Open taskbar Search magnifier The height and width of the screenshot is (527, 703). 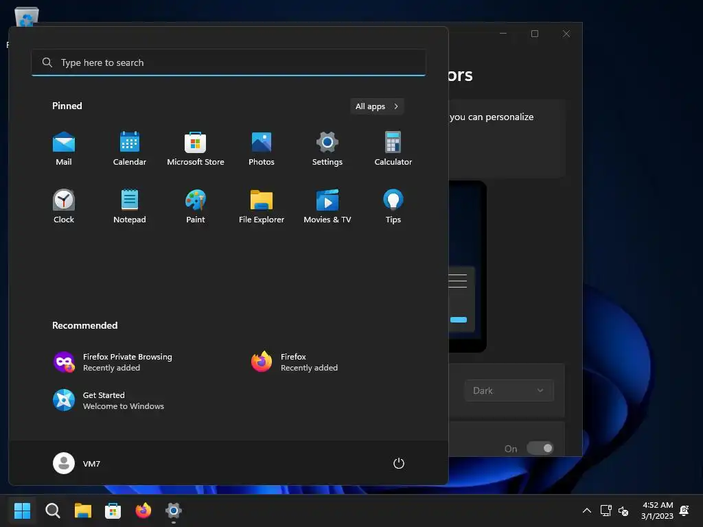point(52,511)
